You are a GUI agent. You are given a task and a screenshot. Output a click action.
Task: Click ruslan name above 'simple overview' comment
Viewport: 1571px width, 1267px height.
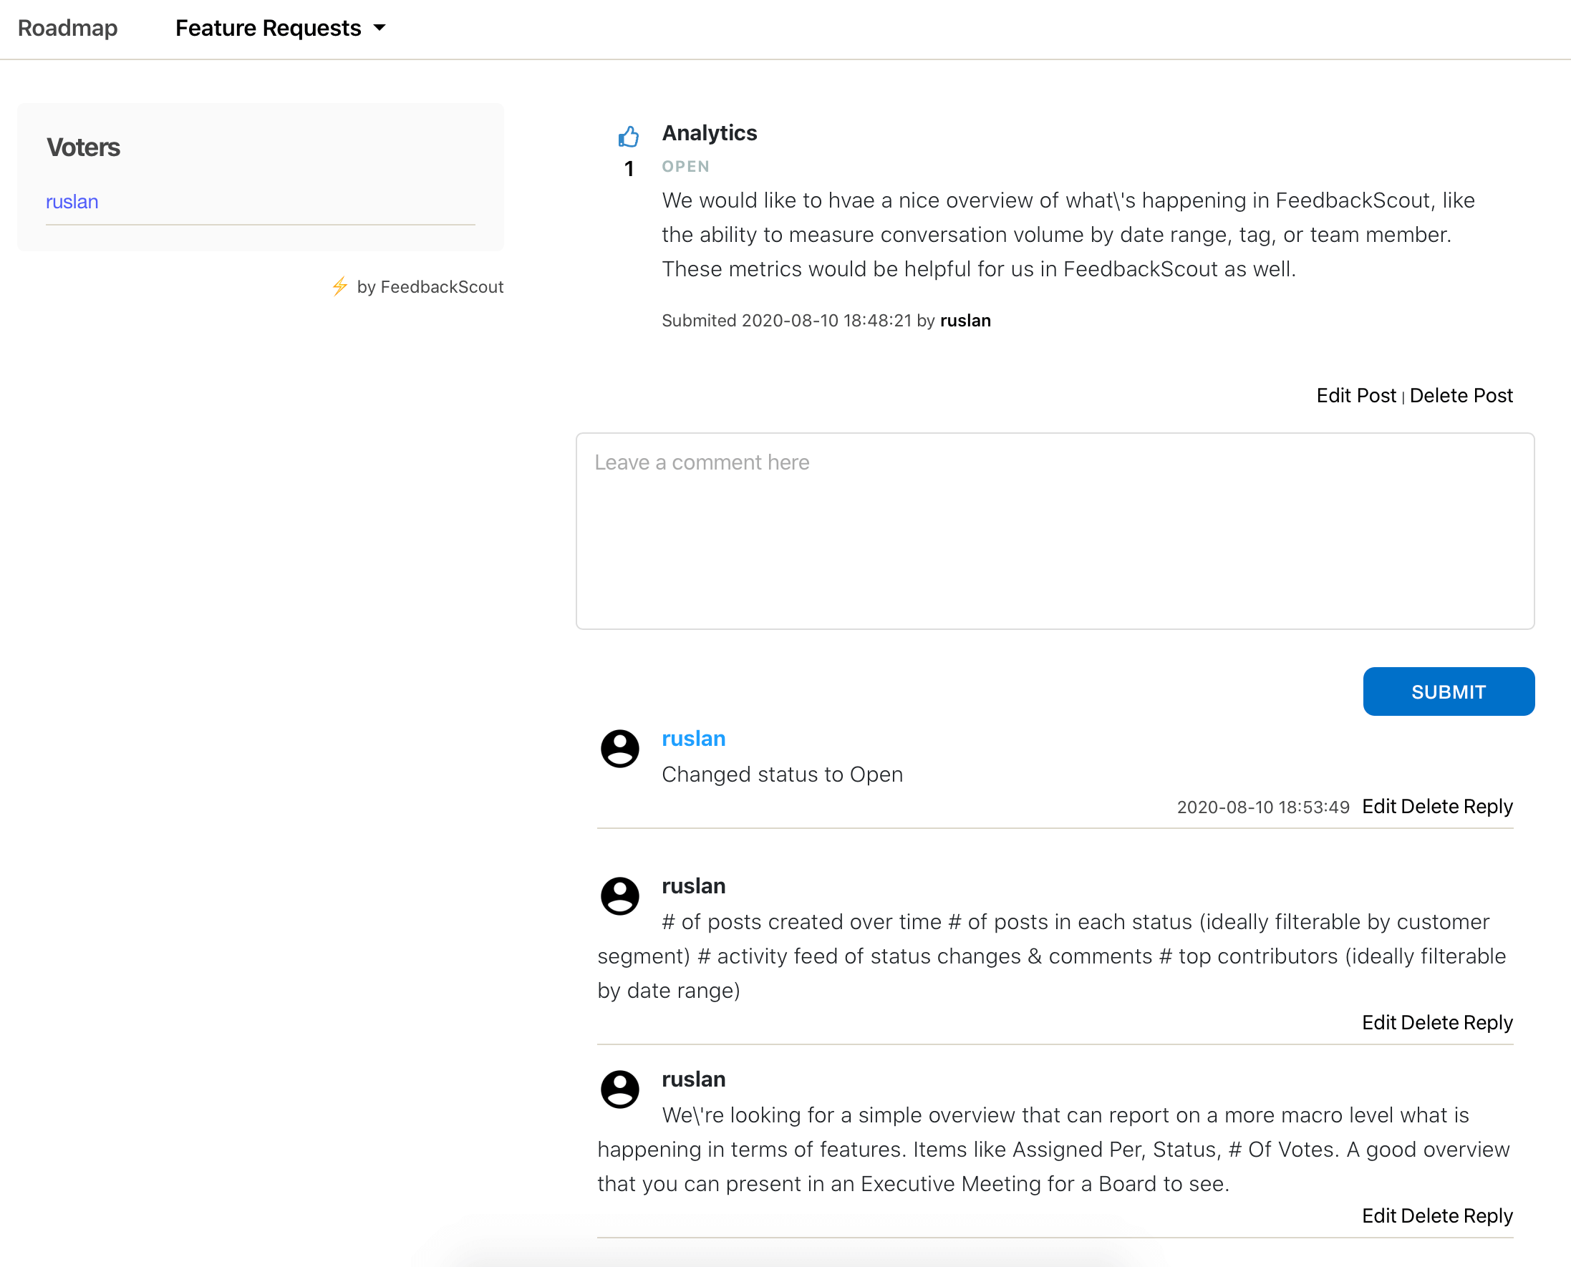694,1079
